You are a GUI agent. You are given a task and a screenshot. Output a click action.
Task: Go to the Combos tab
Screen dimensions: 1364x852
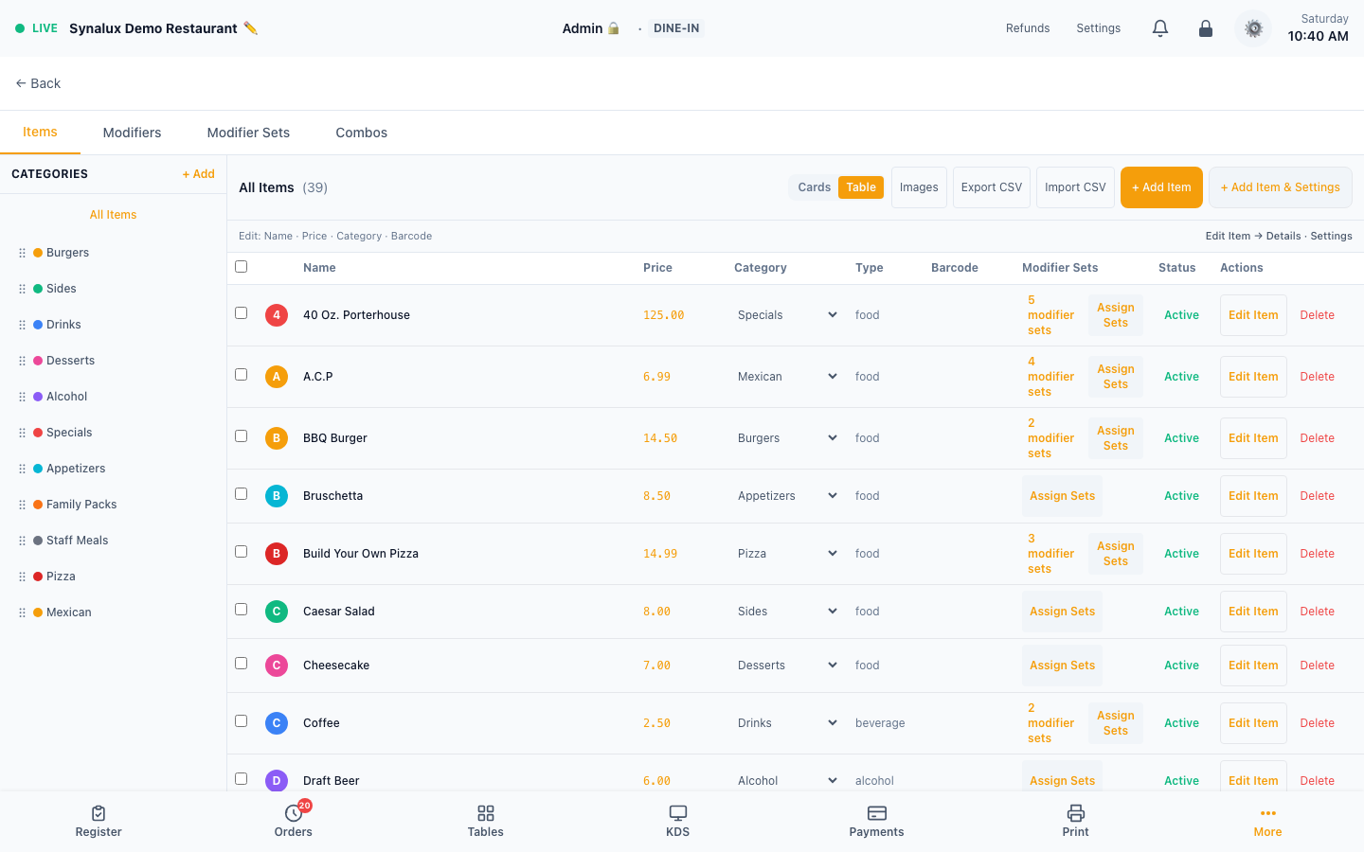tap(361, 133)
